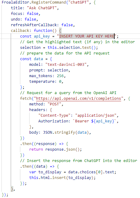This screenshot has height=198, width=140.
Task: Click the "chatGPT" command name string
Action: point(79,2)
